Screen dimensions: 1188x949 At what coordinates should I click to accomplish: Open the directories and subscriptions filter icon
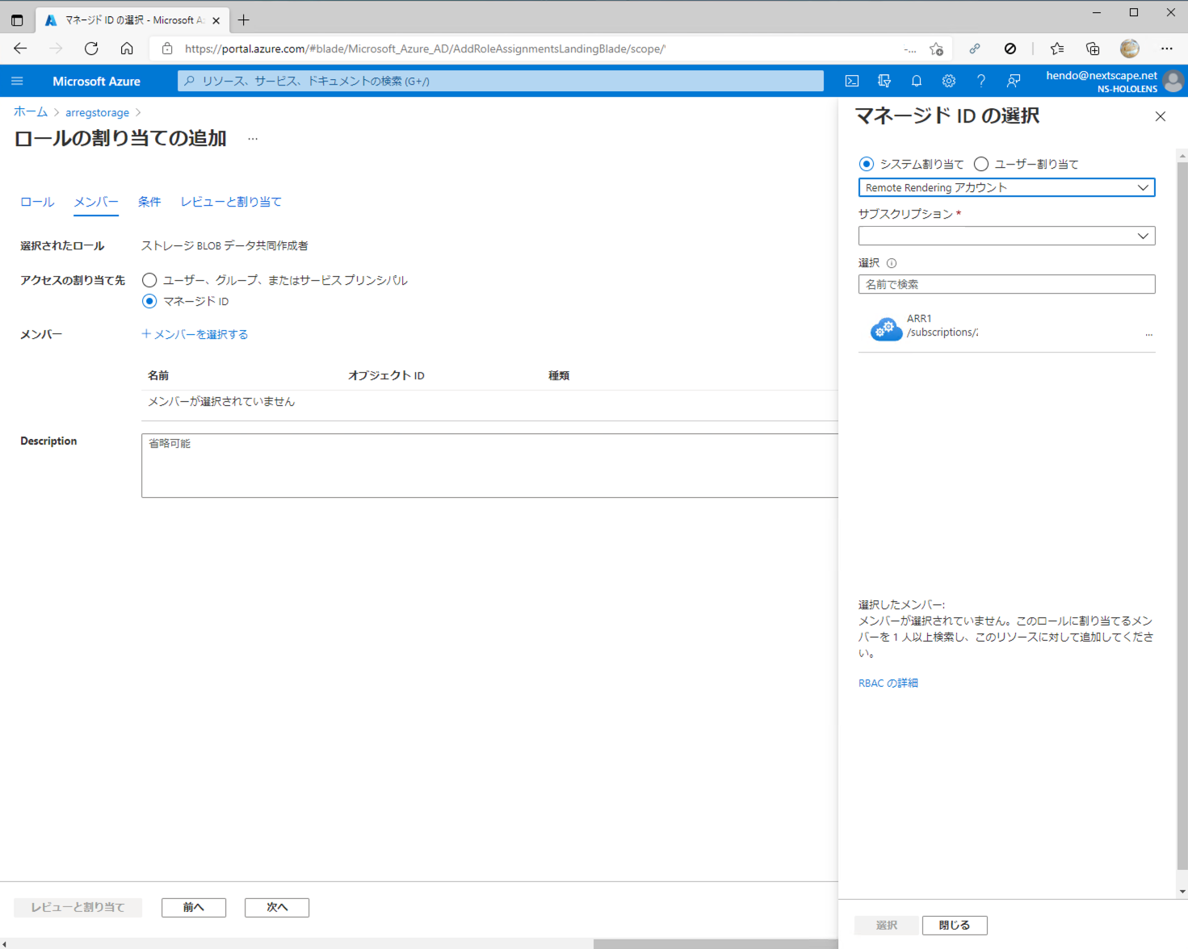coord(884,81)
